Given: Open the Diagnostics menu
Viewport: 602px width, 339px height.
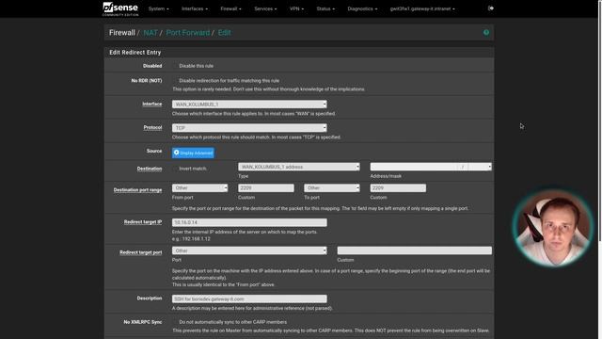Looking at the screenshot, I should click(x=362, y=8).
